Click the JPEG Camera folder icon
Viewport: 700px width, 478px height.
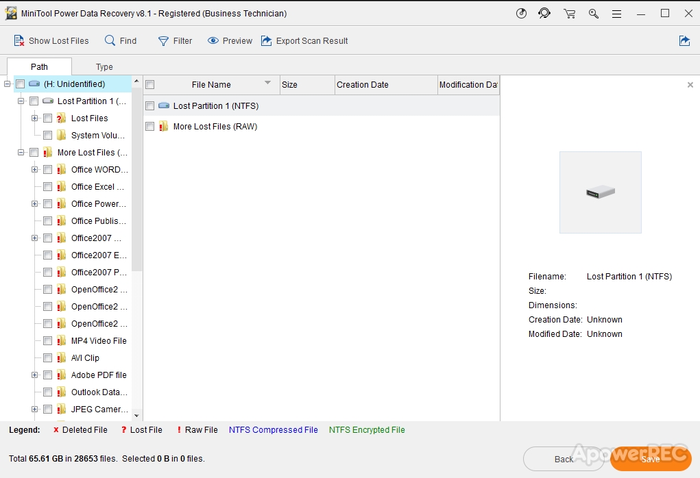click(61, 409)
